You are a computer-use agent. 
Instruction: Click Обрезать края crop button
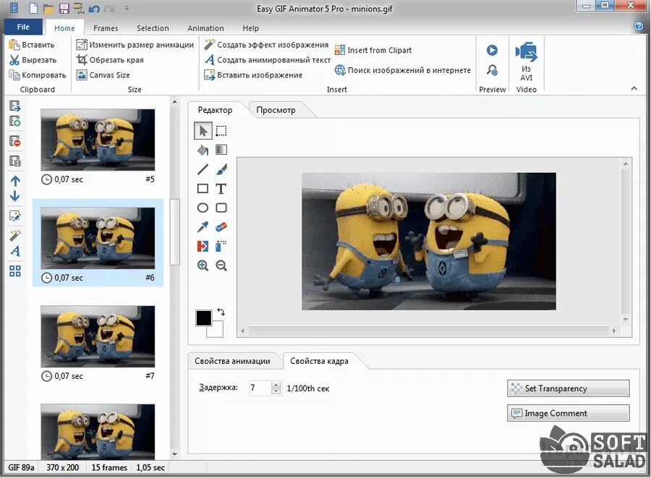110,60
